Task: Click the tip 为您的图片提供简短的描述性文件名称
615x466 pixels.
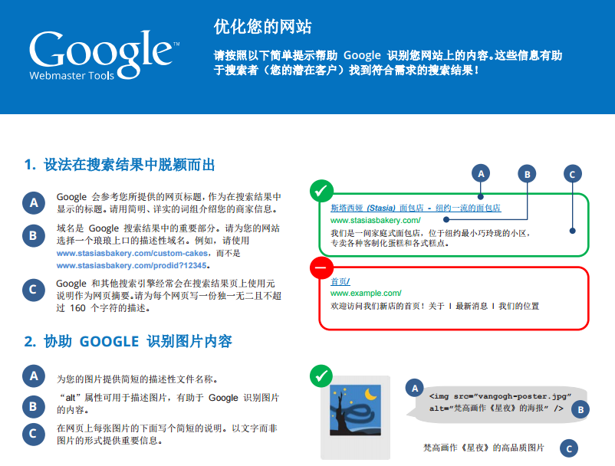Action: coord(137,379)
